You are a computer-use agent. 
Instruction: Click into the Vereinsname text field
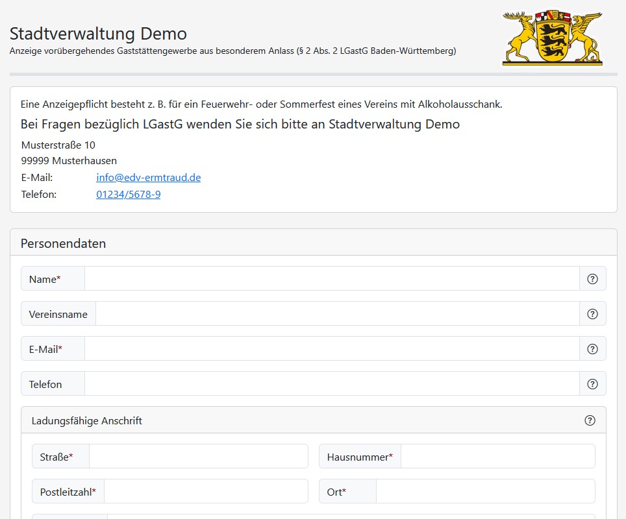[x=337, y=314]
